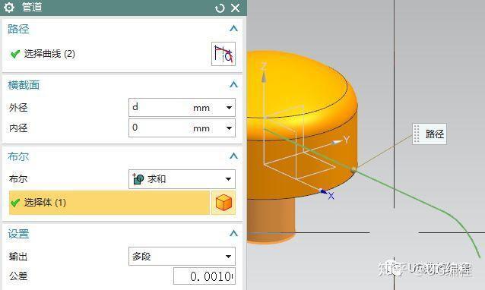The image size is (485, 290).
Task: Click the 公差 label
Action: pyautogui.click(x=18, y=276)
